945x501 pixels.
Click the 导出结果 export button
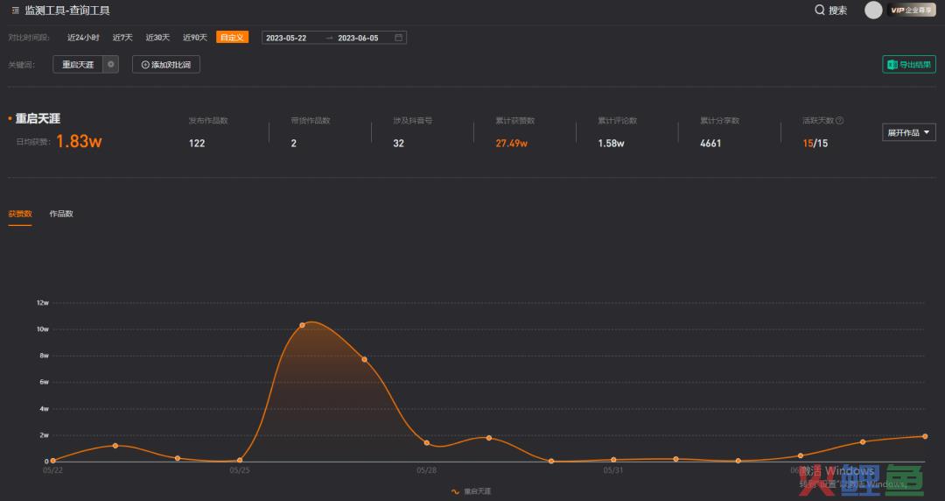tap(909, 65)
